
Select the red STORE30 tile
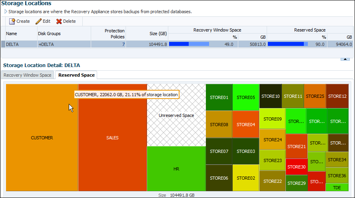tap(297, 167)
